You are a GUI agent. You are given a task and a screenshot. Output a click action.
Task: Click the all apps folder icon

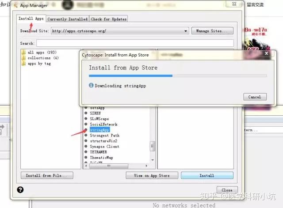[x=23, y=52]
